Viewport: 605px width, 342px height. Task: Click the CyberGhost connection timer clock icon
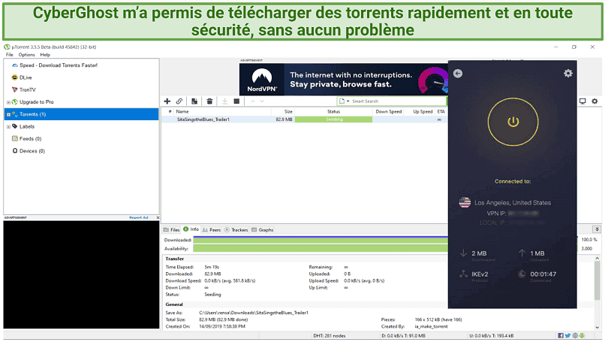pyautogui.click(x=522, y=274)
